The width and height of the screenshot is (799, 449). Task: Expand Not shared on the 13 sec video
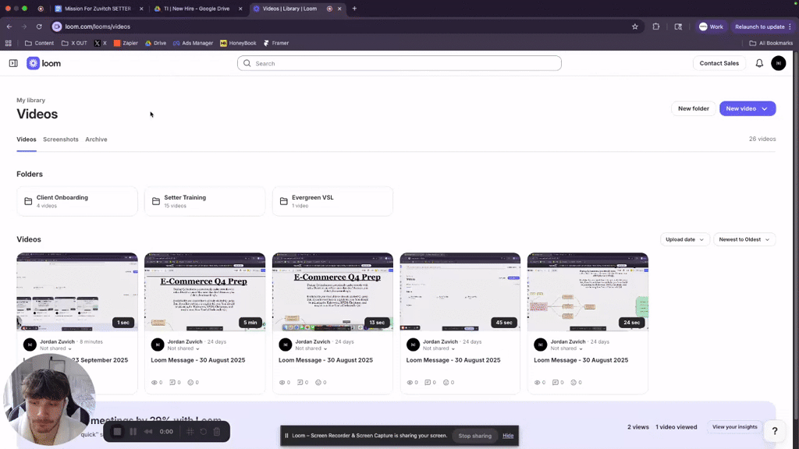[x=311, y=348]
